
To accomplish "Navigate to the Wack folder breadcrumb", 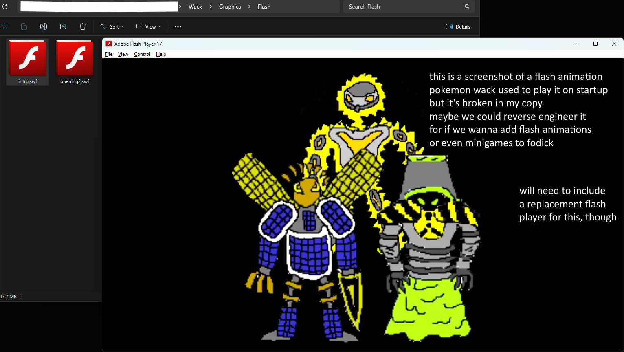I will [x=195, y=7].
